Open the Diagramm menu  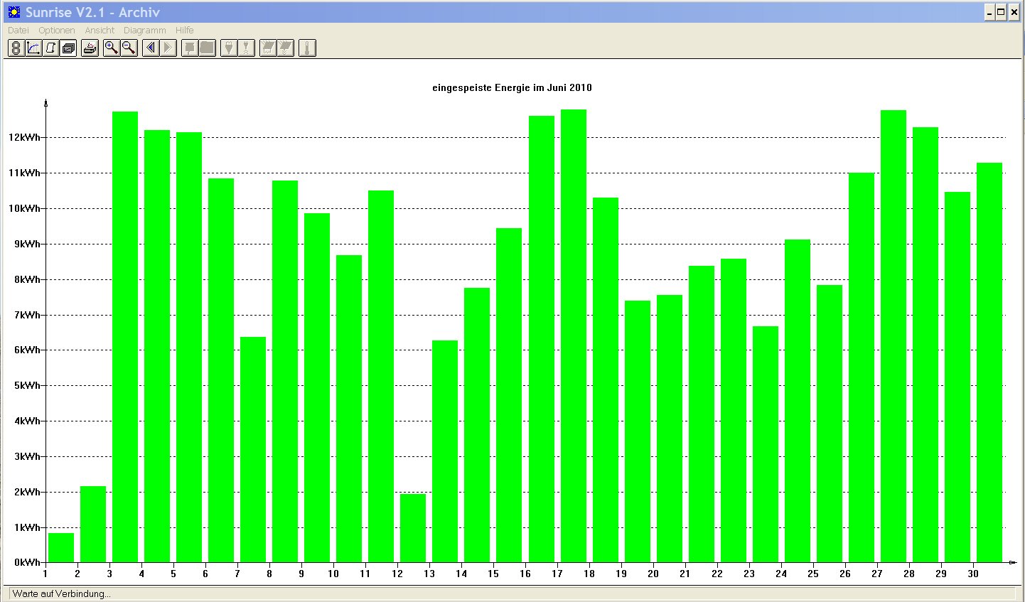pos(145,31)
